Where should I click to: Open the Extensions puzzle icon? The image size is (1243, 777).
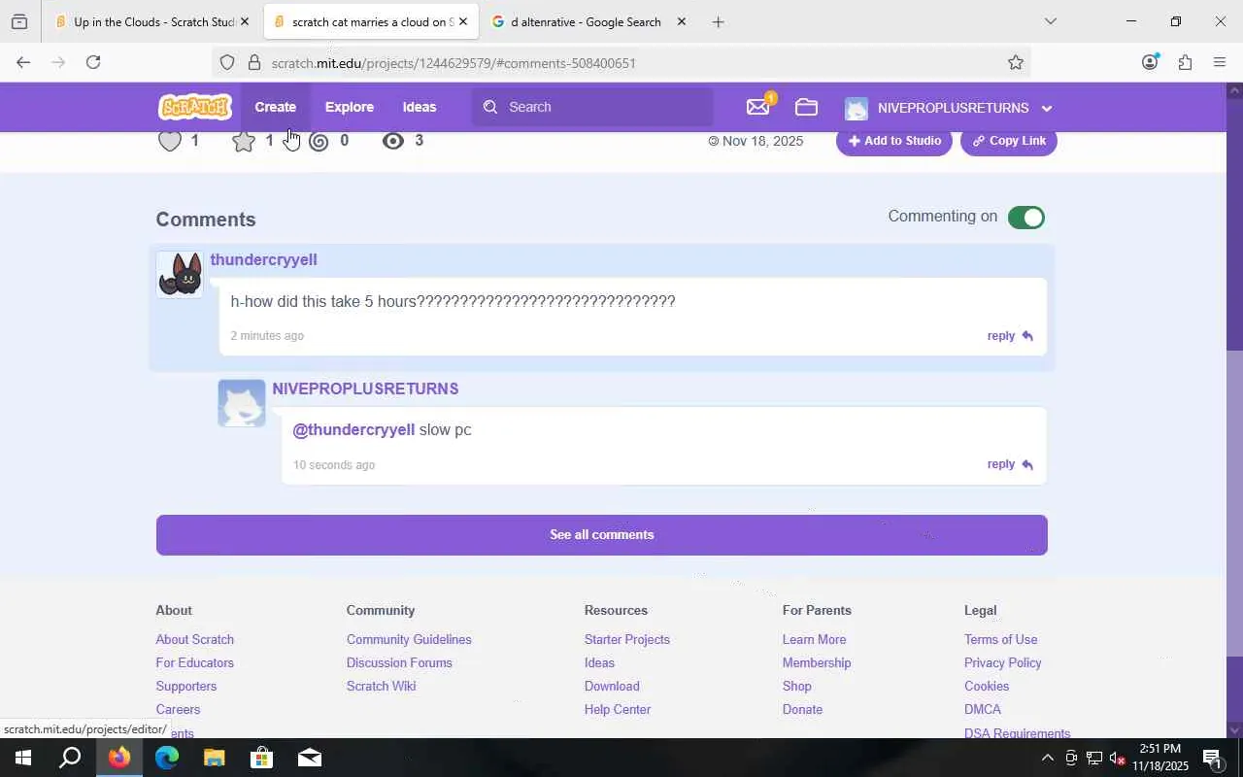coord(1185,63)
